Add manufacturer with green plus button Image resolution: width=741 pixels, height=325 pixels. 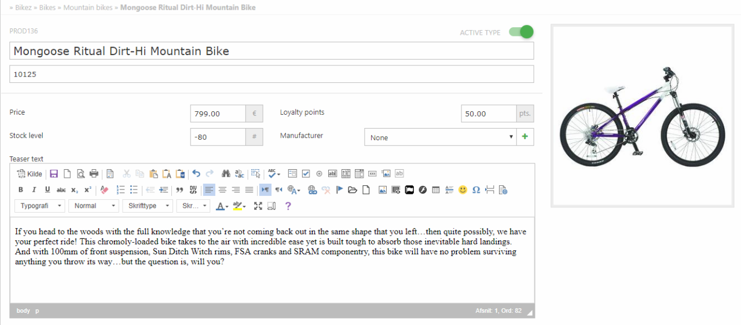(525, 137)
